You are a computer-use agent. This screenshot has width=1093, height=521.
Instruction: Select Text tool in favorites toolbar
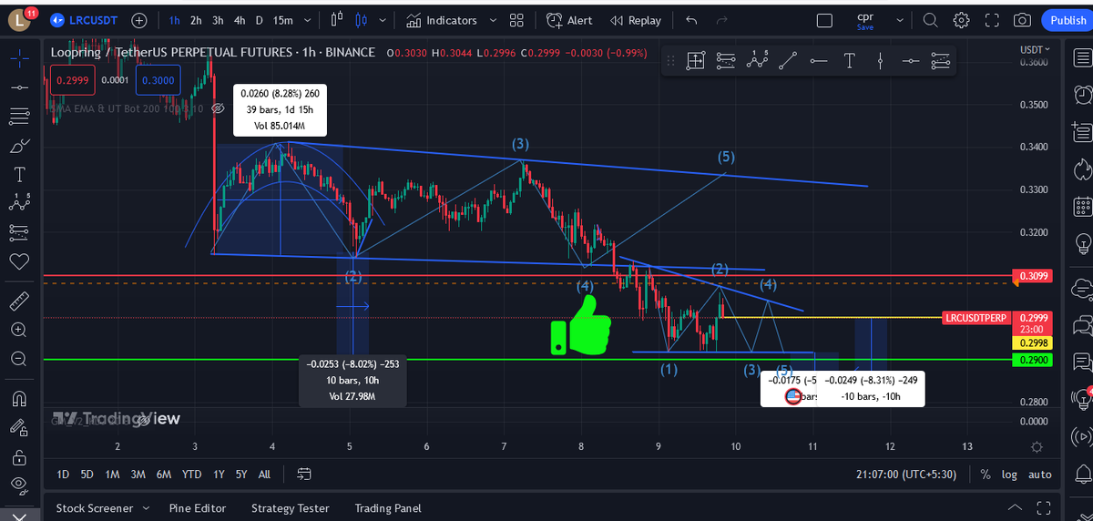coord(849,61)
